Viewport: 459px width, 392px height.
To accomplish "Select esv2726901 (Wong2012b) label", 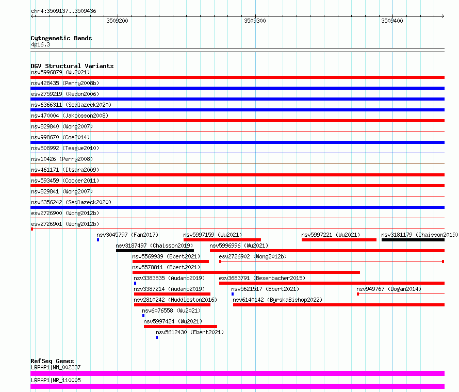I will point(65,224).
